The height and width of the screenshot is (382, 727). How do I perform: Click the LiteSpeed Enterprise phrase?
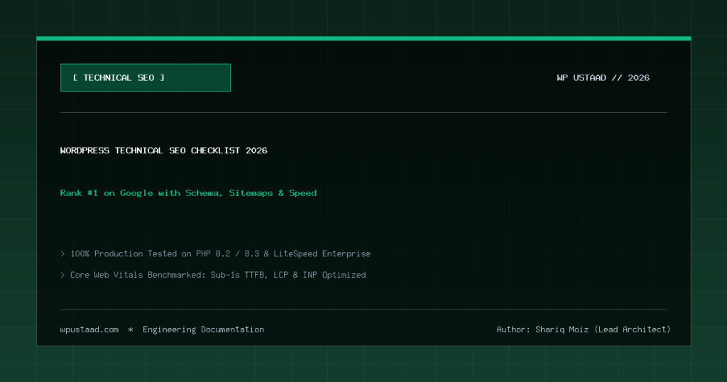322,253
